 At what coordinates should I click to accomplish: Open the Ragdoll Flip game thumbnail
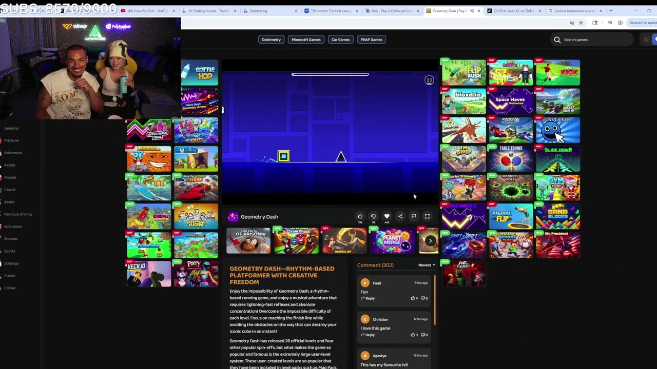pos(511,216)
